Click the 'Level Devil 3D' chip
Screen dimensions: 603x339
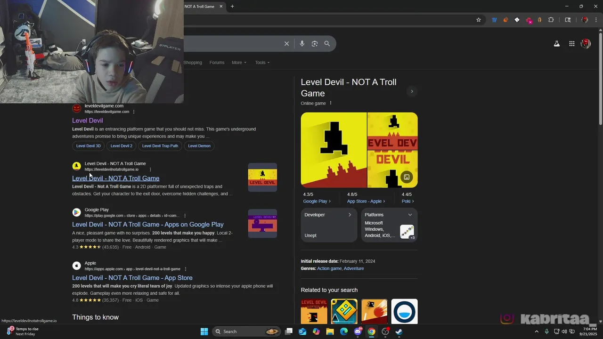point(89,146)
